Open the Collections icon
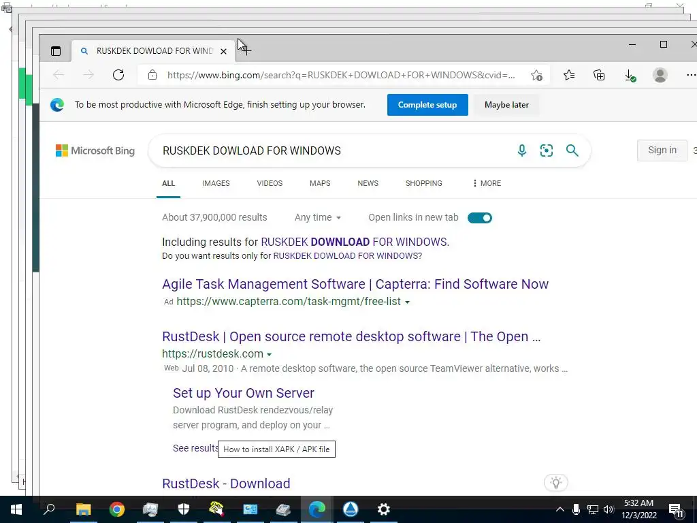This screenshot has height=523, width=697. click(599, 75)
